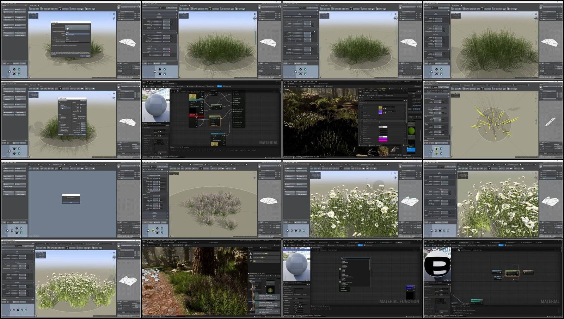Select the blue node in Material Function graph

tap(410, 287)
